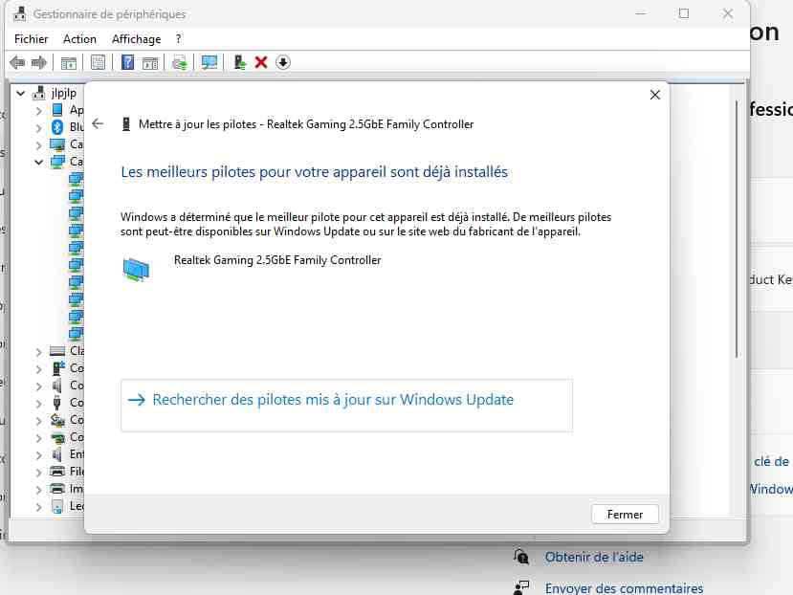Click the enable device toolbar icon
793x595 pixels.
pyautogui.click(x=239, y=63)
